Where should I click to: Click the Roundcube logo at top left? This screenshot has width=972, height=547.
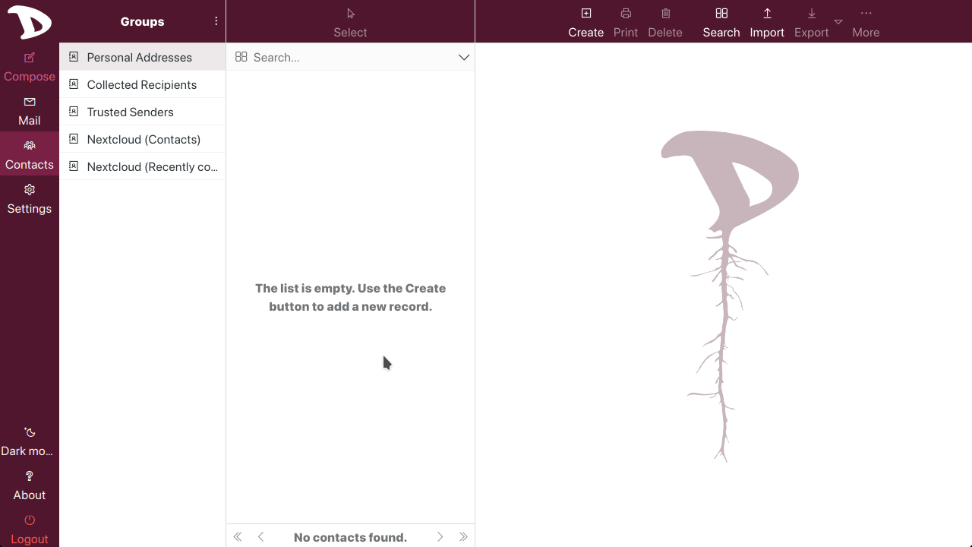(30, 21)
